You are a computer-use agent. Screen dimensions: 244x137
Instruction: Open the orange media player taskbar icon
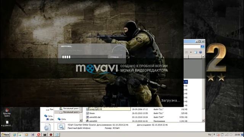tap(26, 135)
